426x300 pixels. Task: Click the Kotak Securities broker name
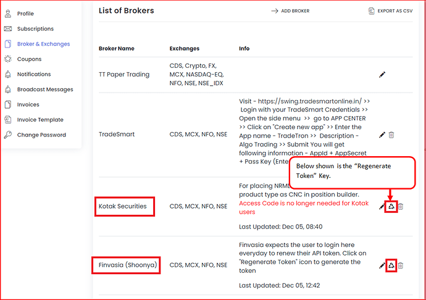[x=122, y=206]
